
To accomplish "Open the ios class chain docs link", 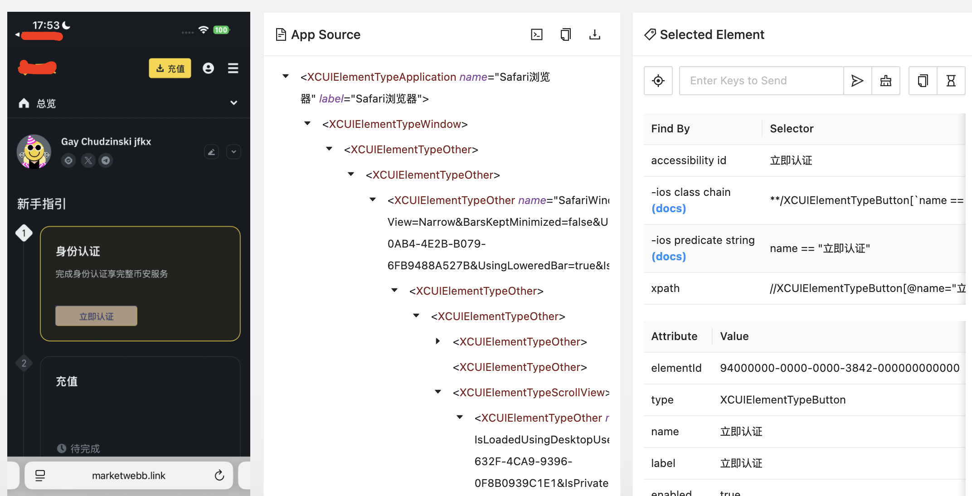I will point(669,209).
